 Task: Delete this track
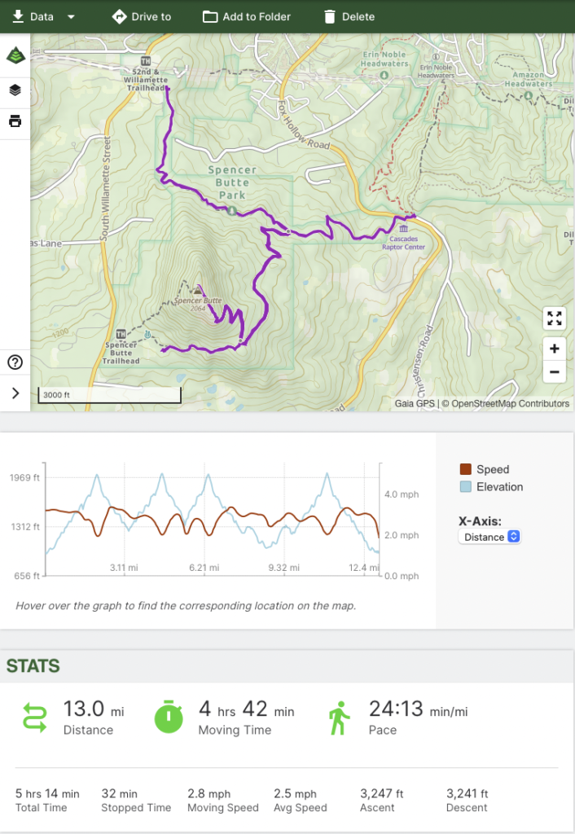coord(349,16)
